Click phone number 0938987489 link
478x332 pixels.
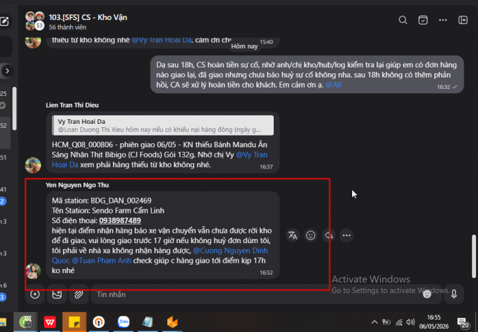[x=120, y=220]
